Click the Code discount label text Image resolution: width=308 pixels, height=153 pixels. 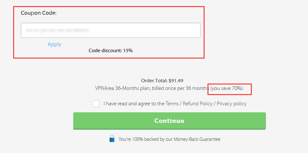point(105,51)
